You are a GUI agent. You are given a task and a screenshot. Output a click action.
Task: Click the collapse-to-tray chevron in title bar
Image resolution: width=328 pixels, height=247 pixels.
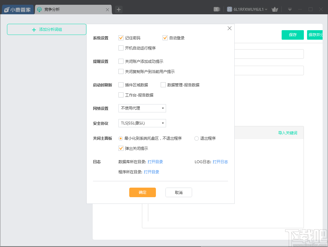(290, 10)
